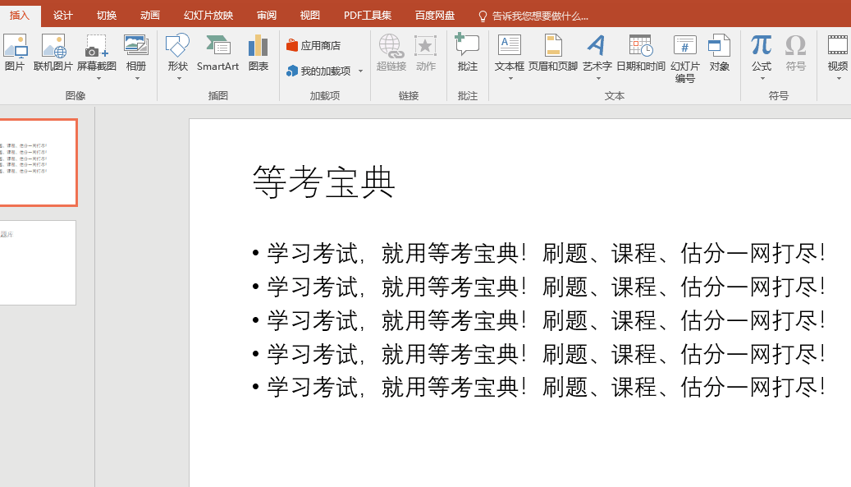The width and height of the screenshot is (851, 487).
Task: Open the 百度网盘 tab
Action: [x=435, y=16]
